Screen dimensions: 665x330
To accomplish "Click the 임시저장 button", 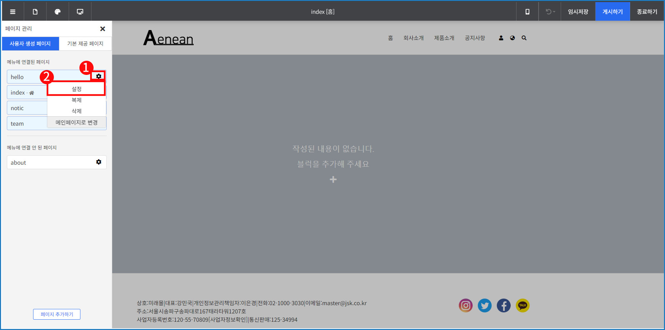I will 578,12.
